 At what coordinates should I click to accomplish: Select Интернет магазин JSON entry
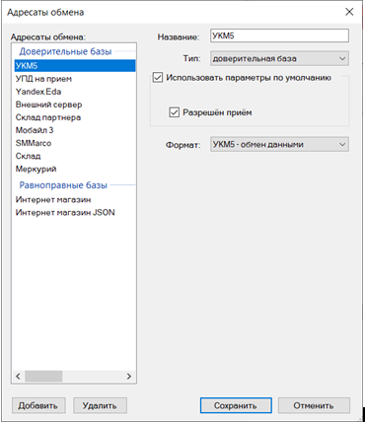tap(74, 213)
